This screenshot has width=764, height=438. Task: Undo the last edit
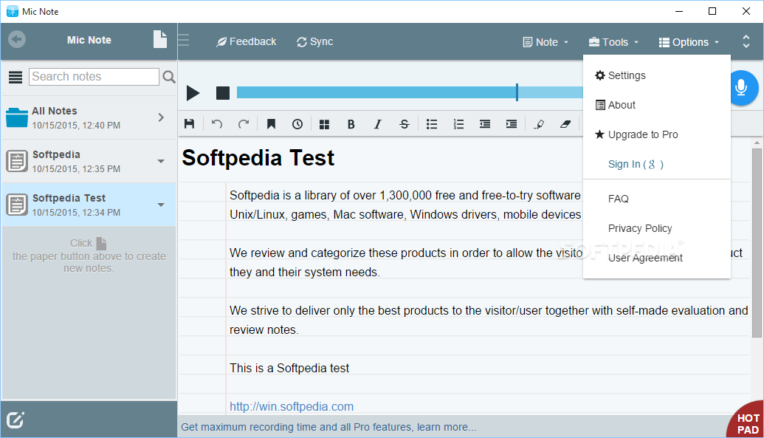[217, 124]
